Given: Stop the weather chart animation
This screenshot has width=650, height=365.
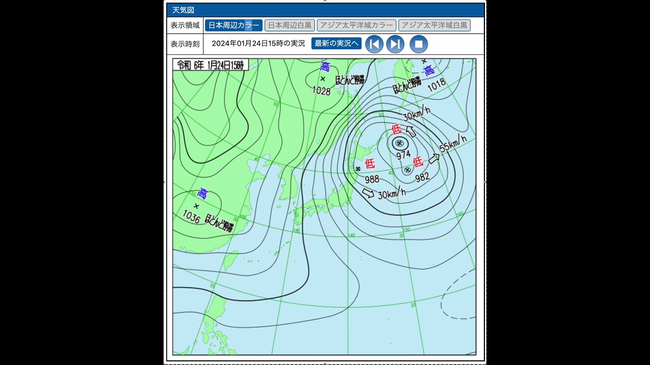Looking at the screenshot, I should (x=419, y=44).
